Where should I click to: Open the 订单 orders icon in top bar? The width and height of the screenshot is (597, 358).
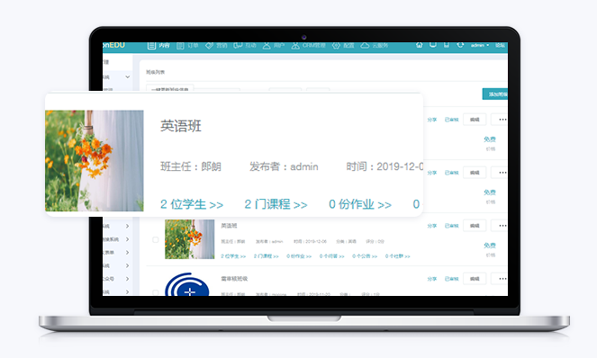180,46
